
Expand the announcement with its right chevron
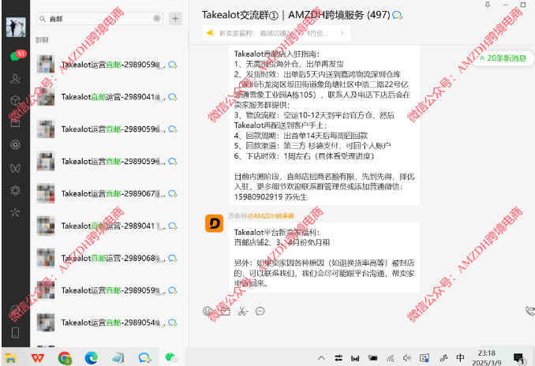342,33
